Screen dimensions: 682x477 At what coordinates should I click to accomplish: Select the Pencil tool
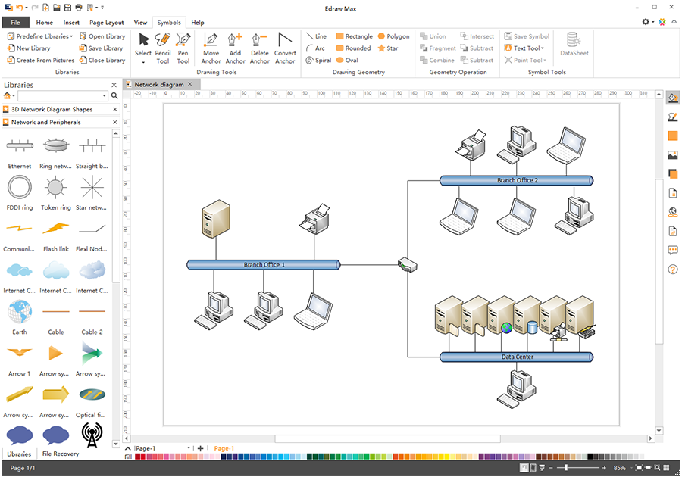tap(162, 45)
